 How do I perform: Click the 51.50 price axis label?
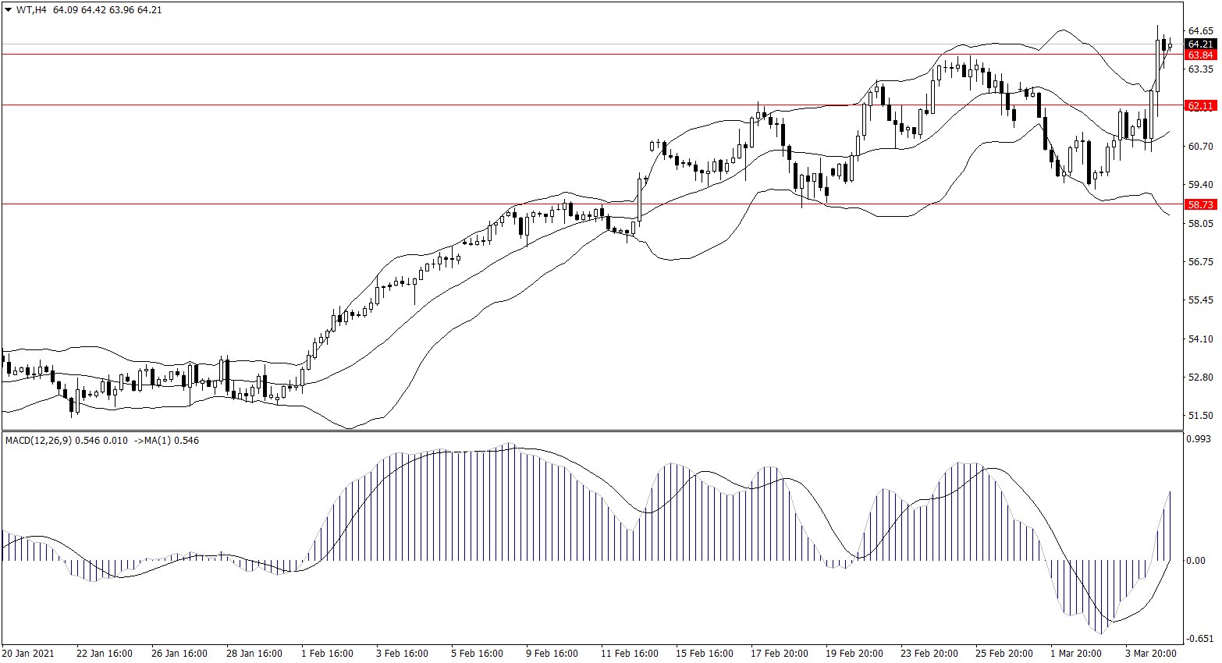point(1200,416)
